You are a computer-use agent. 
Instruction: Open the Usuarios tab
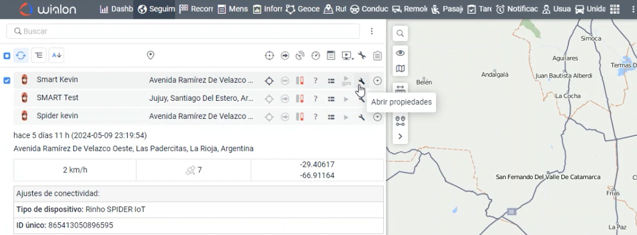[x=557, y=9]
